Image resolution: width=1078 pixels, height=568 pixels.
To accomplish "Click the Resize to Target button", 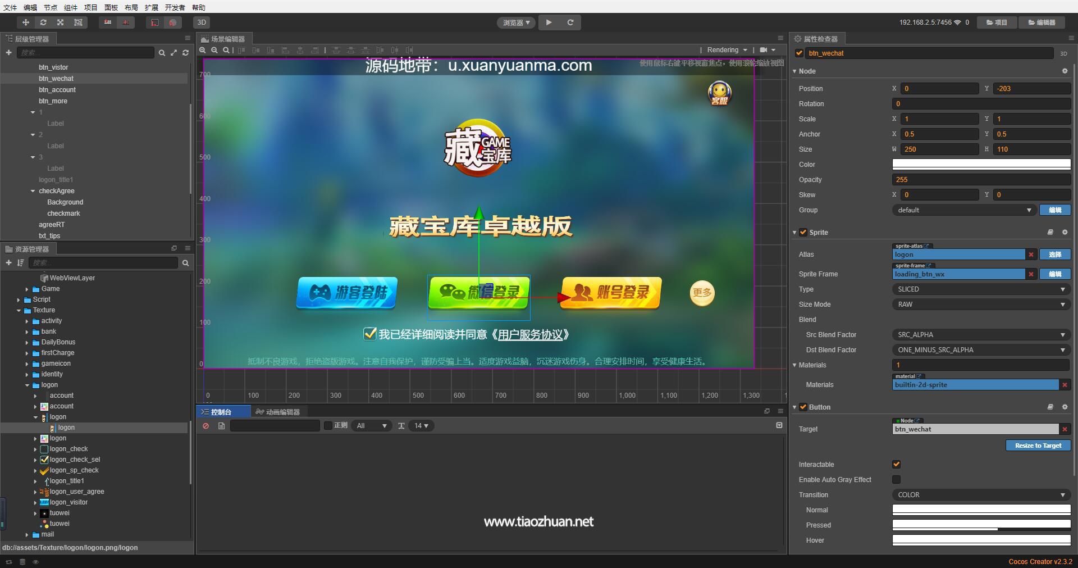I will point(1038,446).
